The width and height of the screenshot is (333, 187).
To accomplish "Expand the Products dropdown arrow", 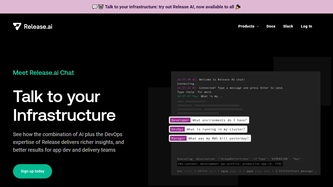I will [x=258, y=26].
